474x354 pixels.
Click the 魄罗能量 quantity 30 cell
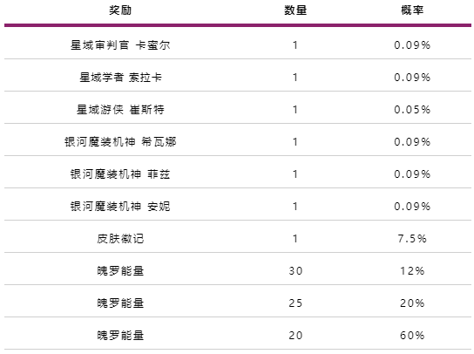click(x=295, y=271)
